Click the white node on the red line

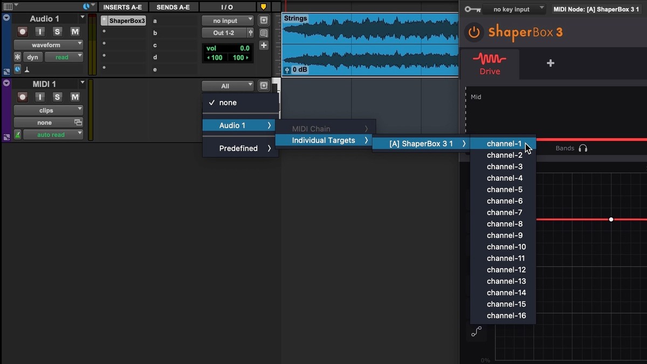coord(611,219)
